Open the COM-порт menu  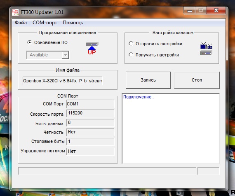[45, 23]
